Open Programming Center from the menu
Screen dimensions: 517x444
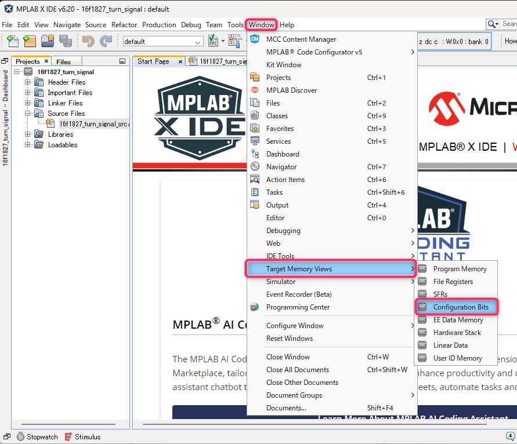(332, 307)
